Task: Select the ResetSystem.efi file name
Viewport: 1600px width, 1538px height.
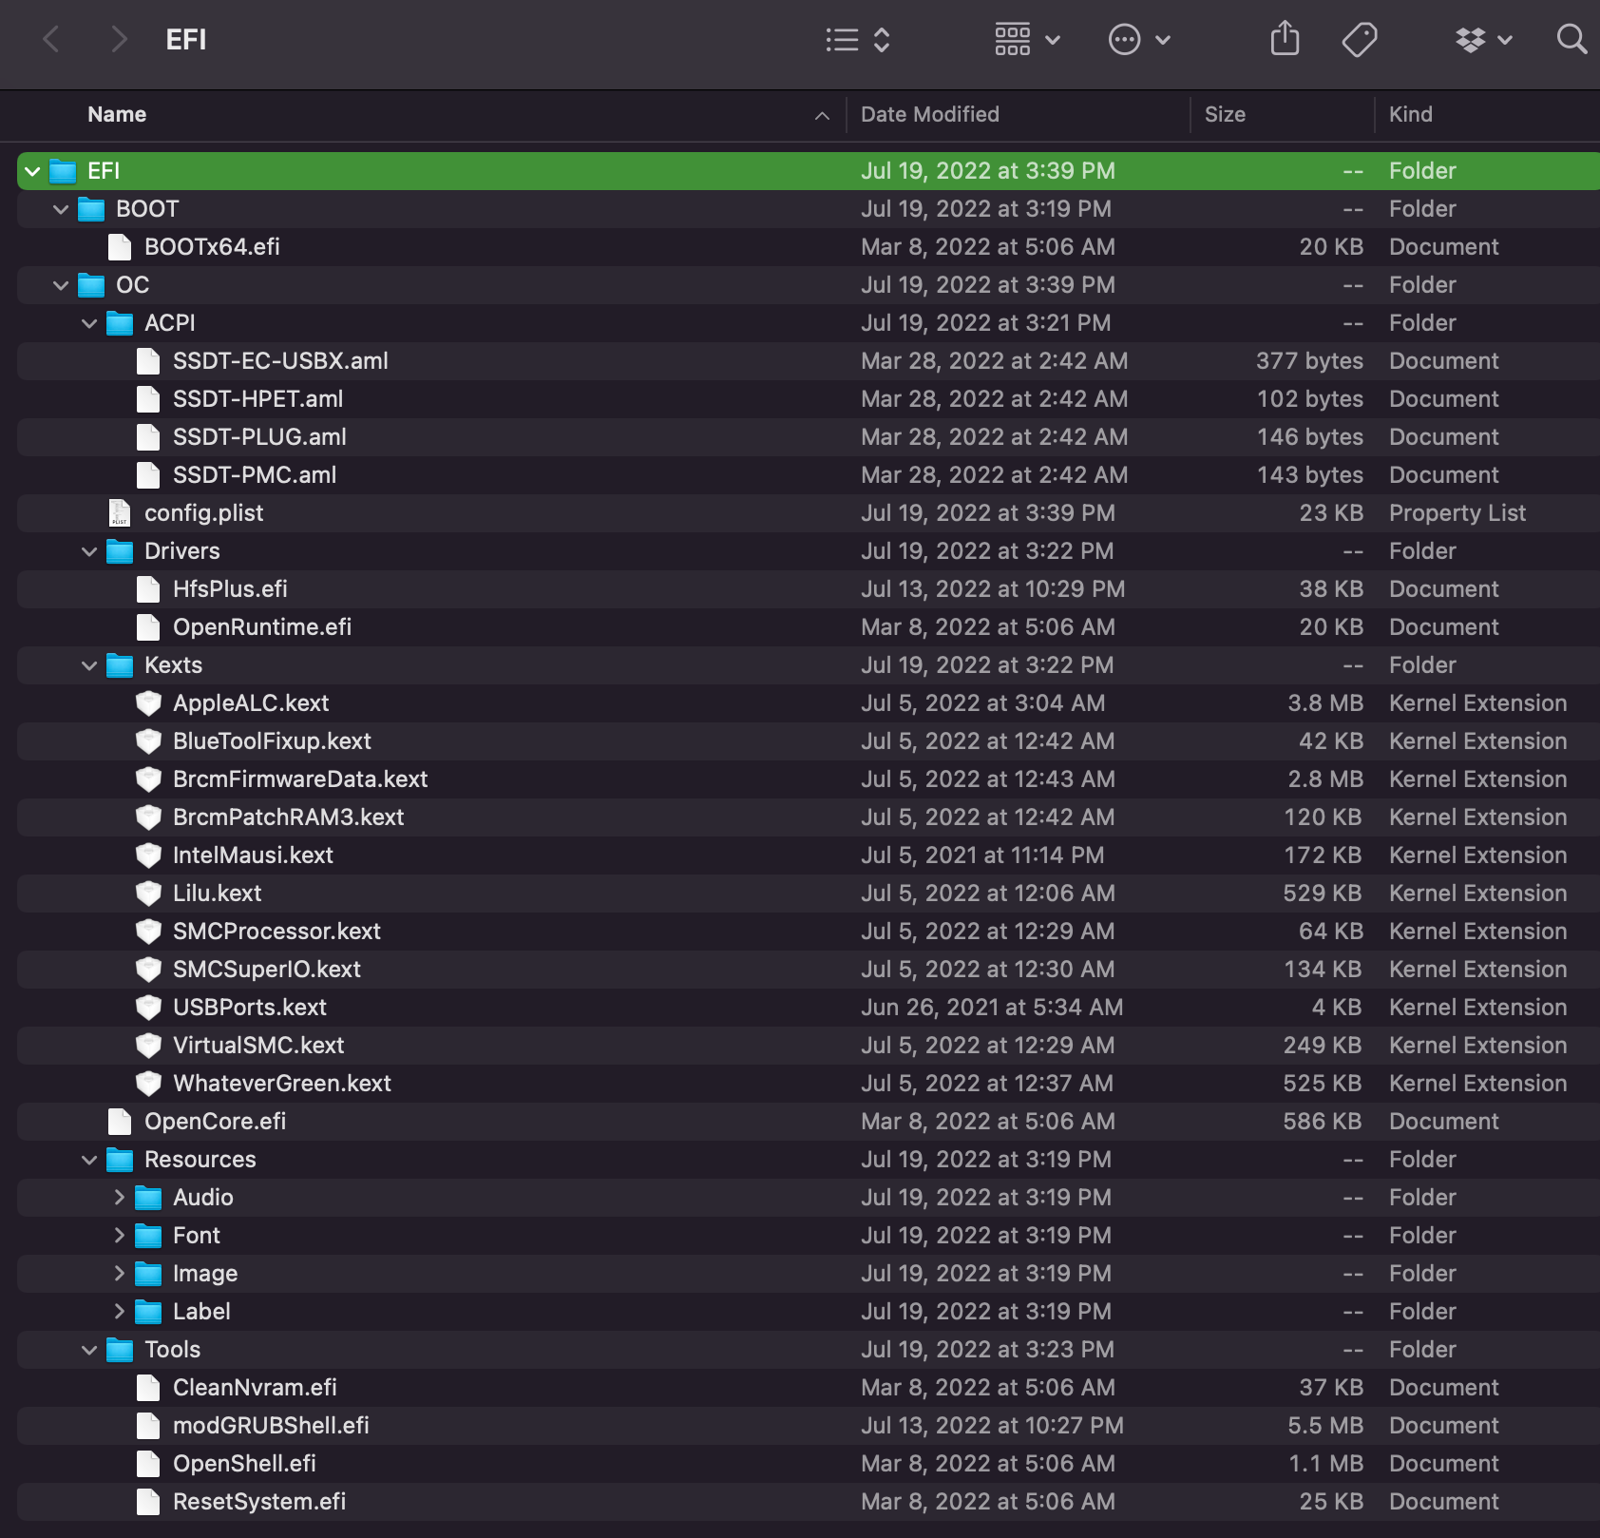Action: tap(259, 1502)
